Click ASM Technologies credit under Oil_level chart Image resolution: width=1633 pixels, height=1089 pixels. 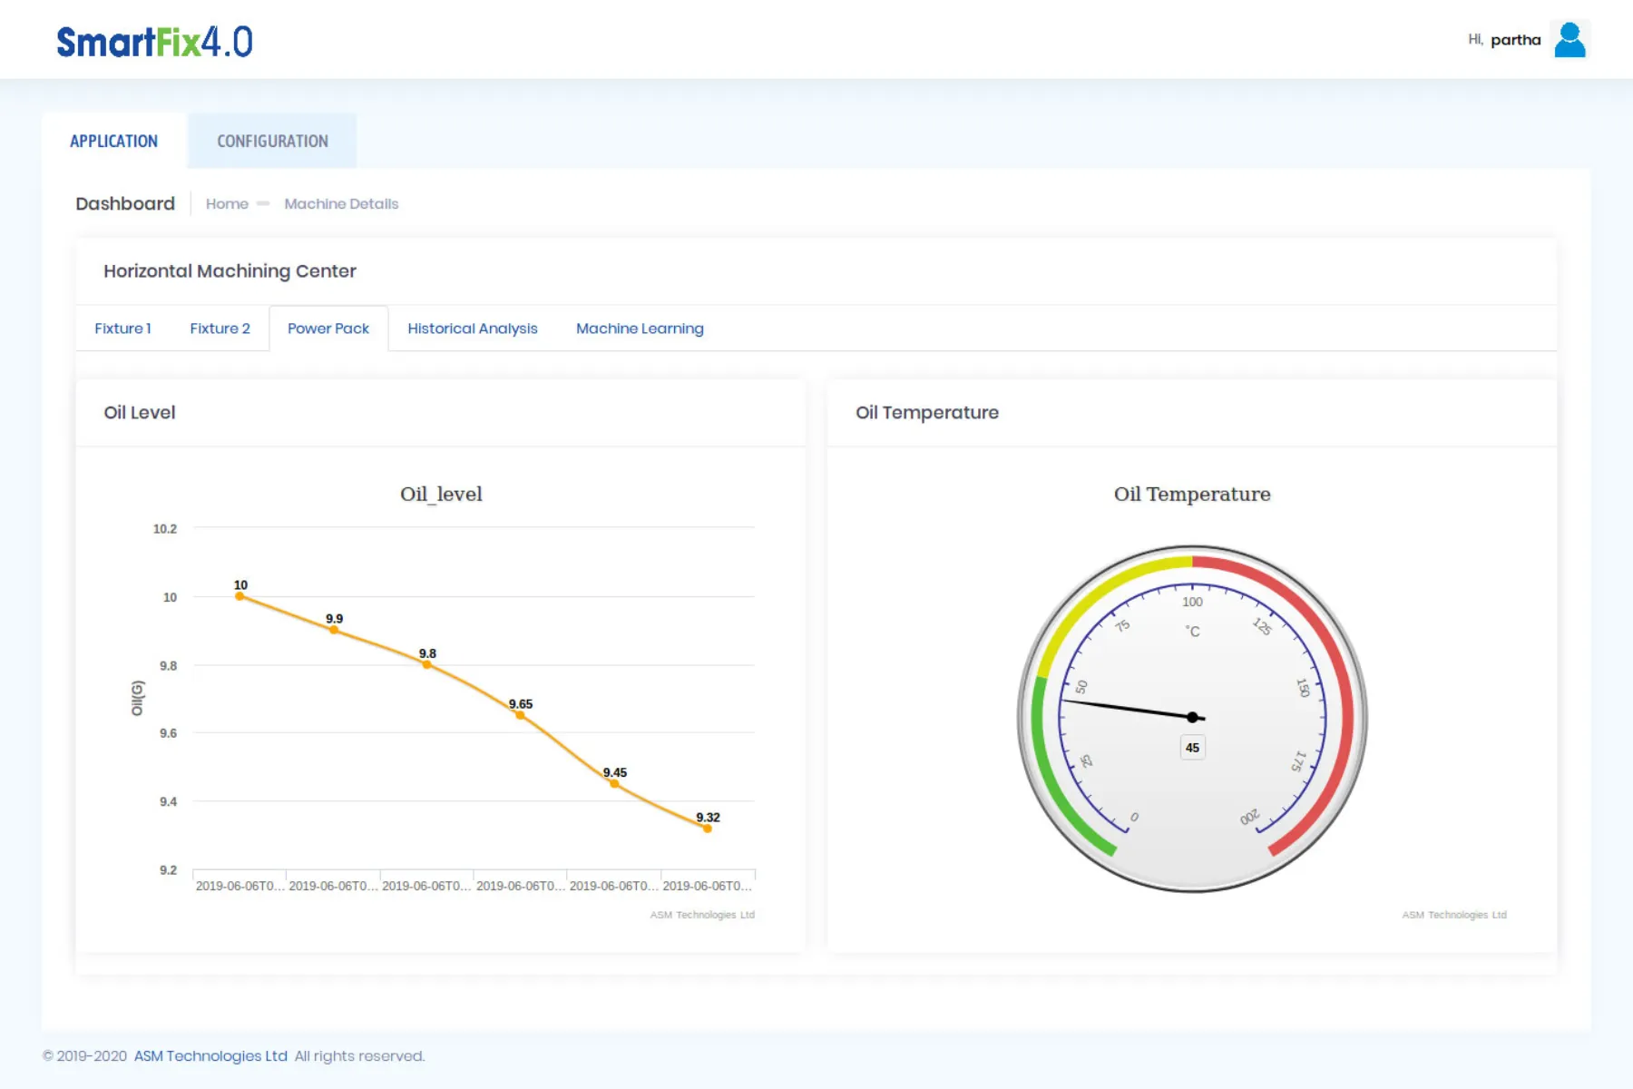(x=702, y=915)
